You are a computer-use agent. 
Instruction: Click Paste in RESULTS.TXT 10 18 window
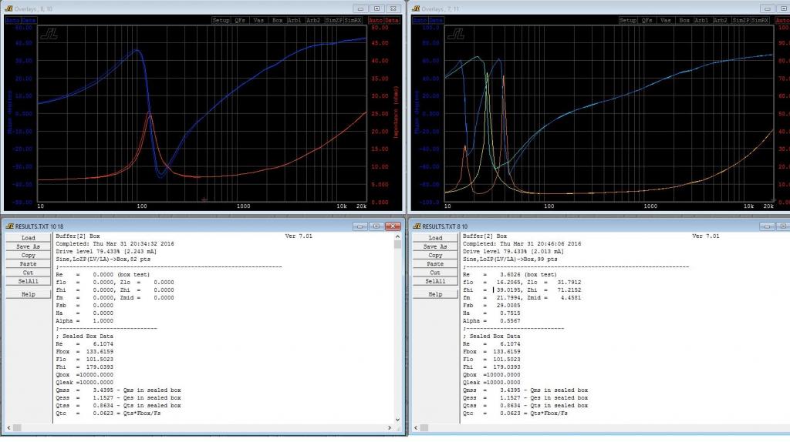pyautogui.click(x=29, y=263)
